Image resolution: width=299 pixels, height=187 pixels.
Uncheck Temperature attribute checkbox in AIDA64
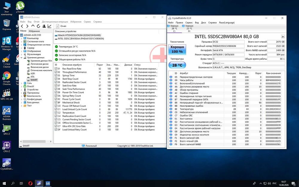coord(56,113)
